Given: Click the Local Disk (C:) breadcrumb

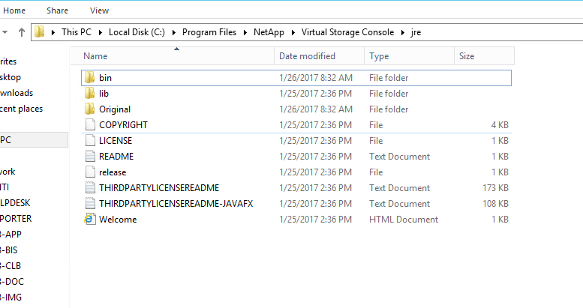Looking at the screenshot, I should 137,32.
